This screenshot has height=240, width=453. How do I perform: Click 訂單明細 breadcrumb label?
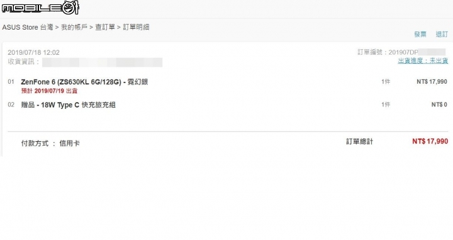(136, 27)
